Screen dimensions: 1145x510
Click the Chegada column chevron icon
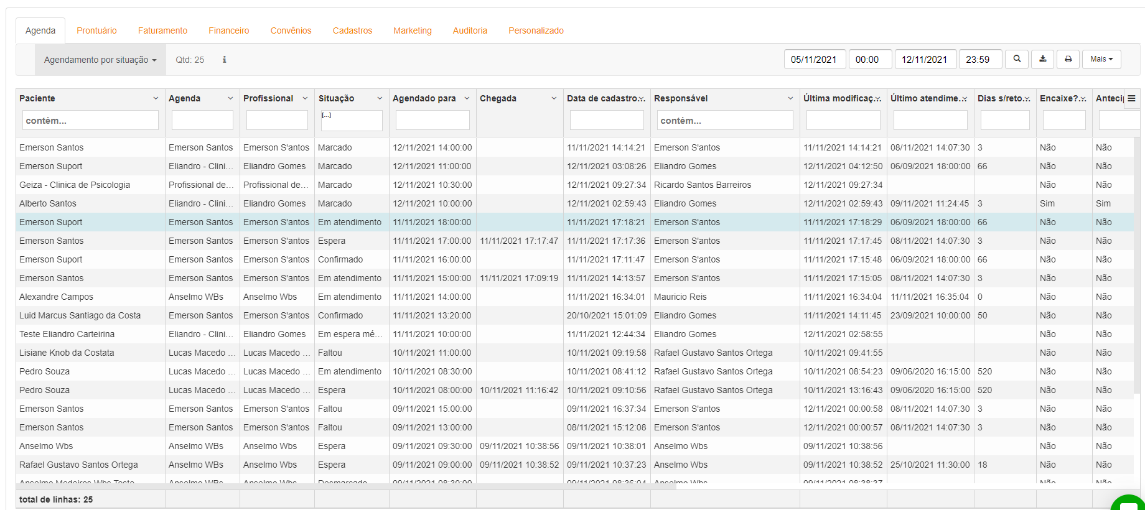click(554, 98)
